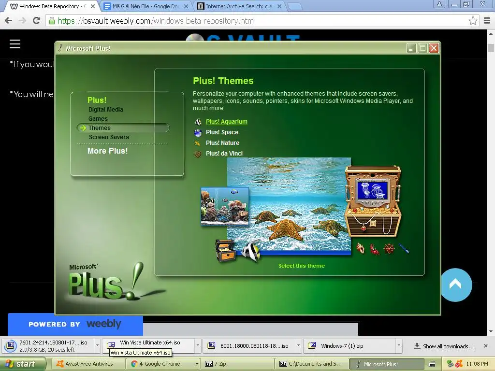
Task: Click the red crab pointer icon
Action: point(375,249)
